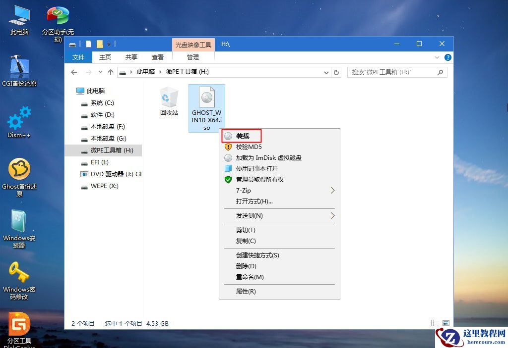Image resolution: width=508 pixels, height=348 pixels.
Task: Click the refresh button beside address bar
Action: pyautogui.click(x=336, y=72)
